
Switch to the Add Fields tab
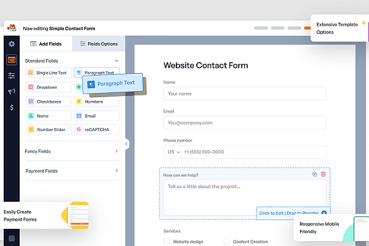pos(46,44)
